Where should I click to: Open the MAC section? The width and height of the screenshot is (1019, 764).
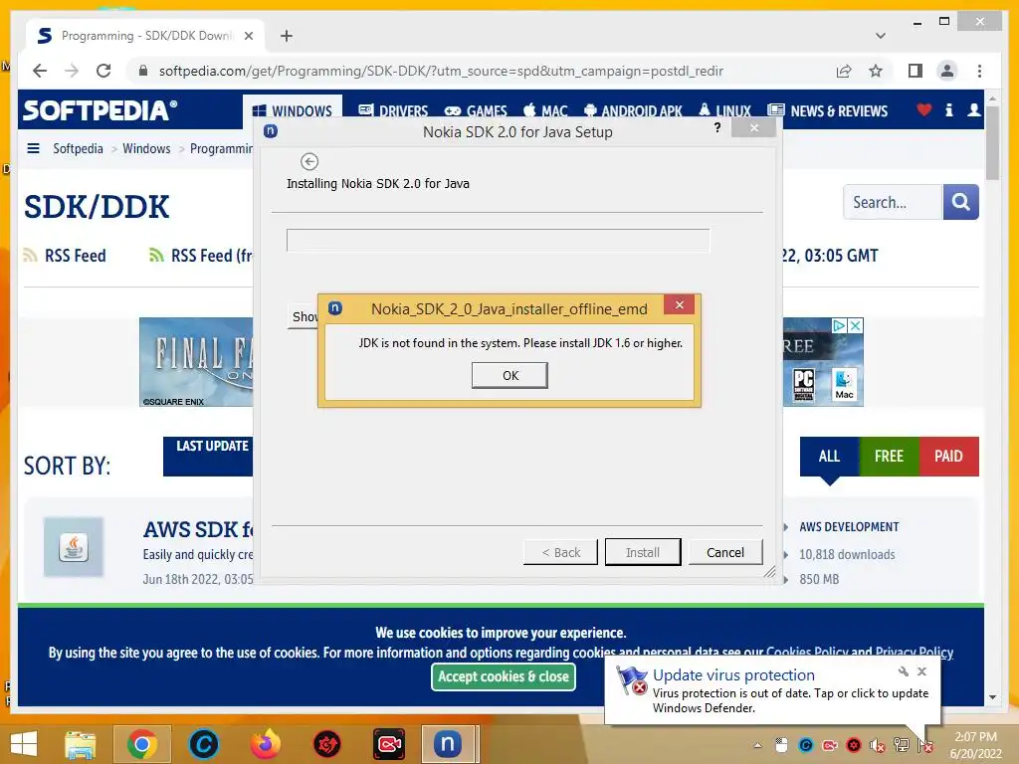click(x=545, y=111)
